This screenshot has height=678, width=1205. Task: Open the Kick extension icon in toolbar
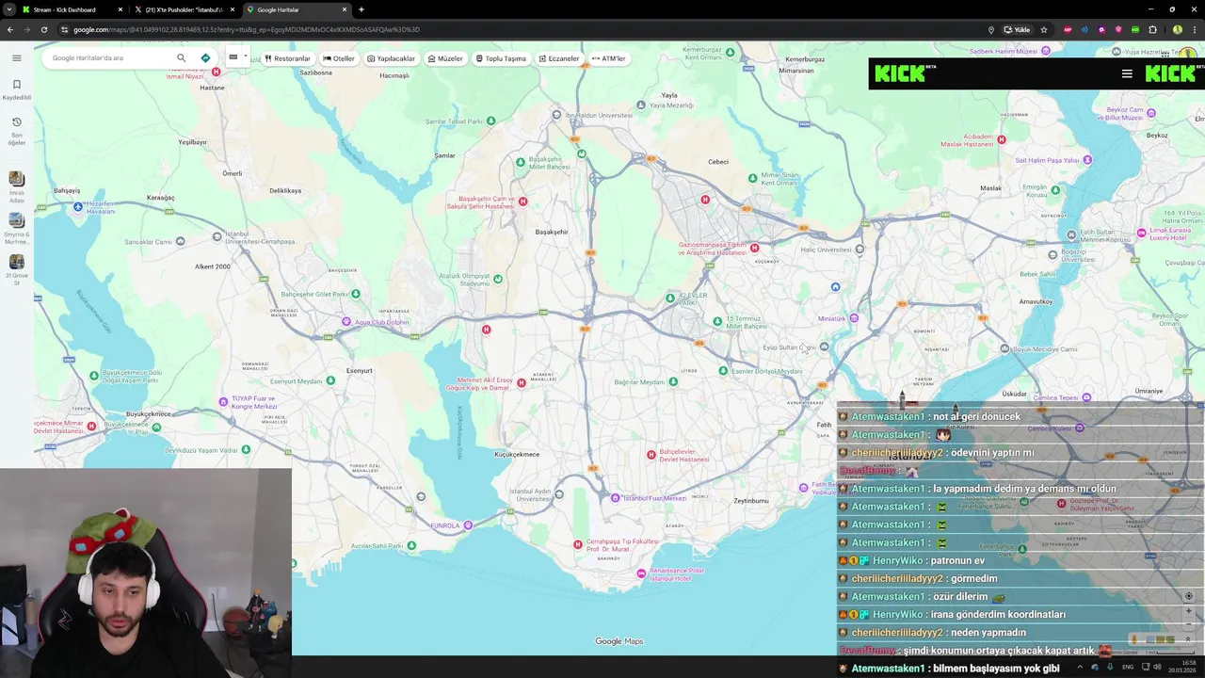(x=1135, y=29)
